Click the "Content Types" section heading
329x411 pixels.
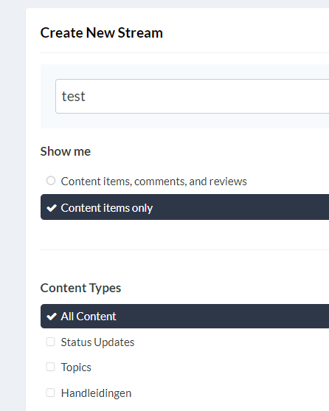pyautogui.click(x=80, y=288)
